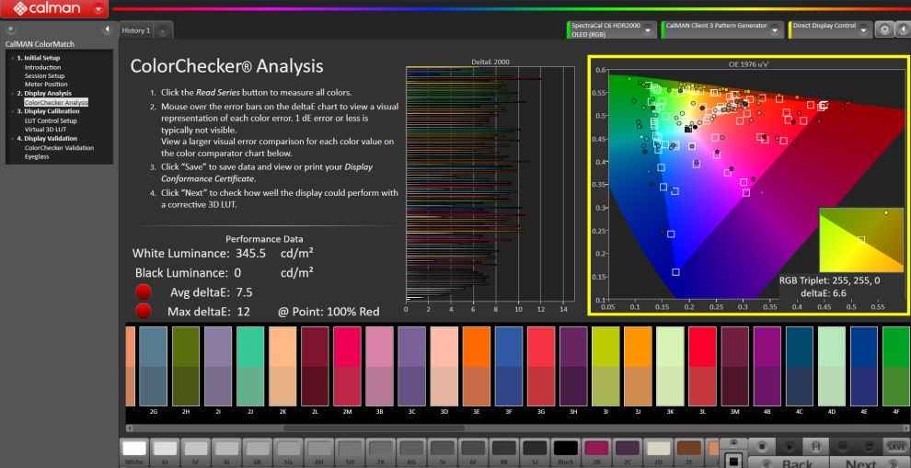Image resolution: width=911 pixels, height=468 pixels.
Task: Collapse the workflow sidebar with left arrow
Action: tap(107, 29)
